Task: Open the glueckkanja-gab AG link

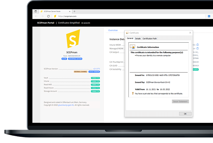Action: (x=66, y=105)
